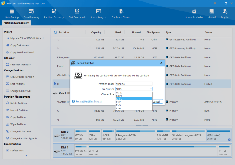Screen dimensions: 235x165
Task: Start Copy Partition Wizard
Action: pos(20,52)
